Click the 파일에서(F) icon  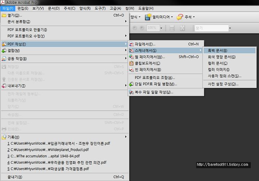[x=132, y=44]
